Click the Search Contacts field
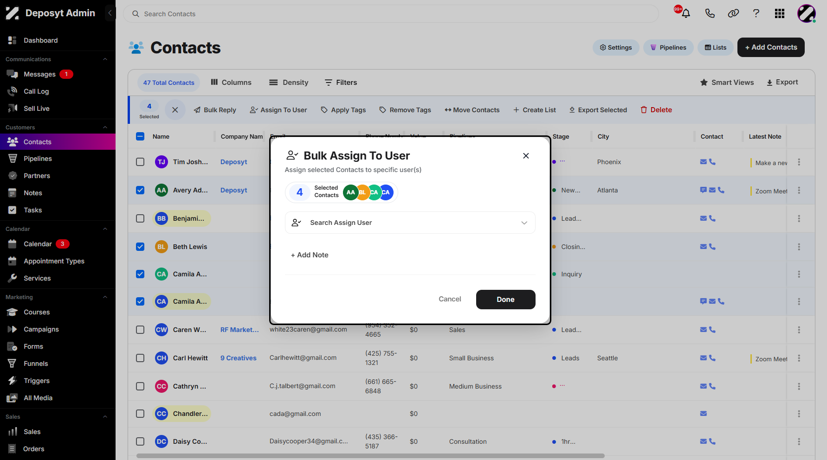This screenshot has height=460, width=827. [391, 14]
